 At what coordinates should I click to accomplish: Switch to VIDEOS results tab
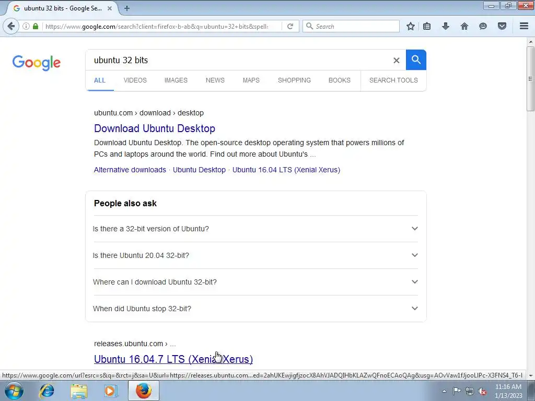pyautogui.click(x=135, y=80)
